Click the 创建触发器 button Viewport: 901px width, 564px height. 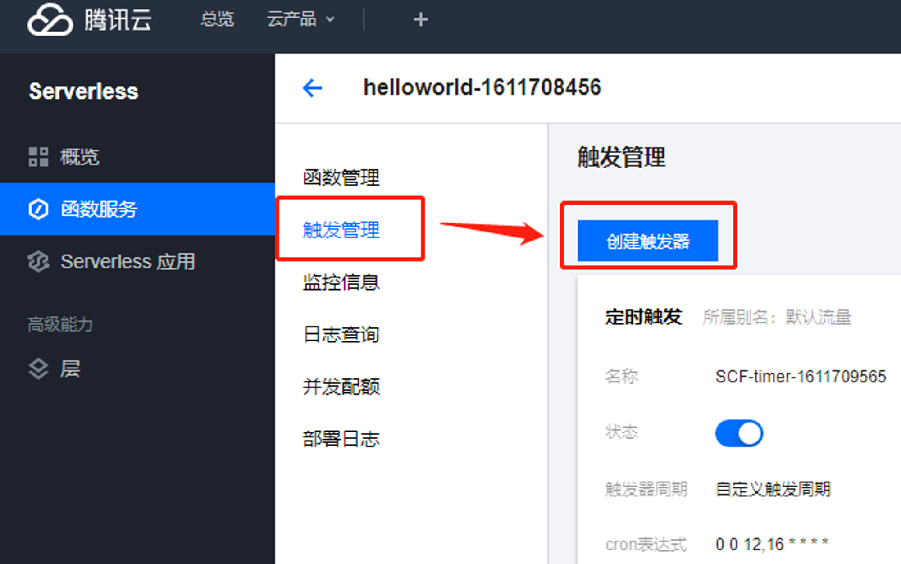pyautogui.click(x=648, y=241)
